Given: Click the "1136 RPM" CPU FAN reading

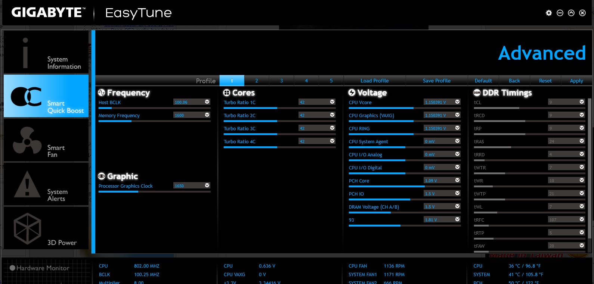Looking at the screenshot, I should click(x=394, y=266).
